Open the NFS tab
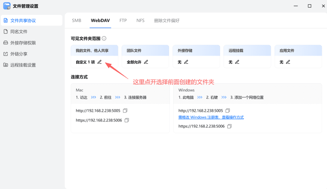The width and height of the screenshot is (327, 189). [x=141, y=20]
